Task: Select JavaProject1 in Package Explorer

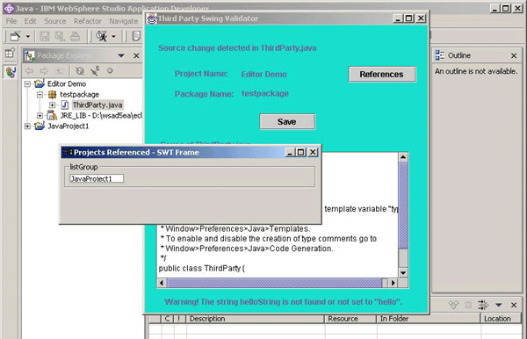Action: point(68,126)
